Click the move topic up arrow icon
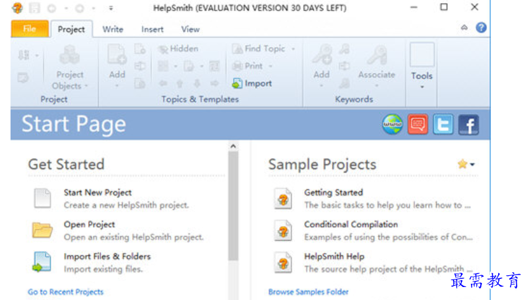The height and width of the screenshot is (300, 526). [180, 84]
